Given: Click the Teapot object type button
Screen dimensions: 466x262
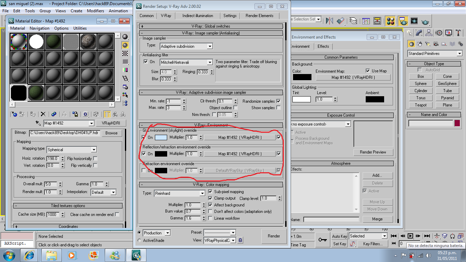Looking at the screenshot, I should click(x=421, y=105).
